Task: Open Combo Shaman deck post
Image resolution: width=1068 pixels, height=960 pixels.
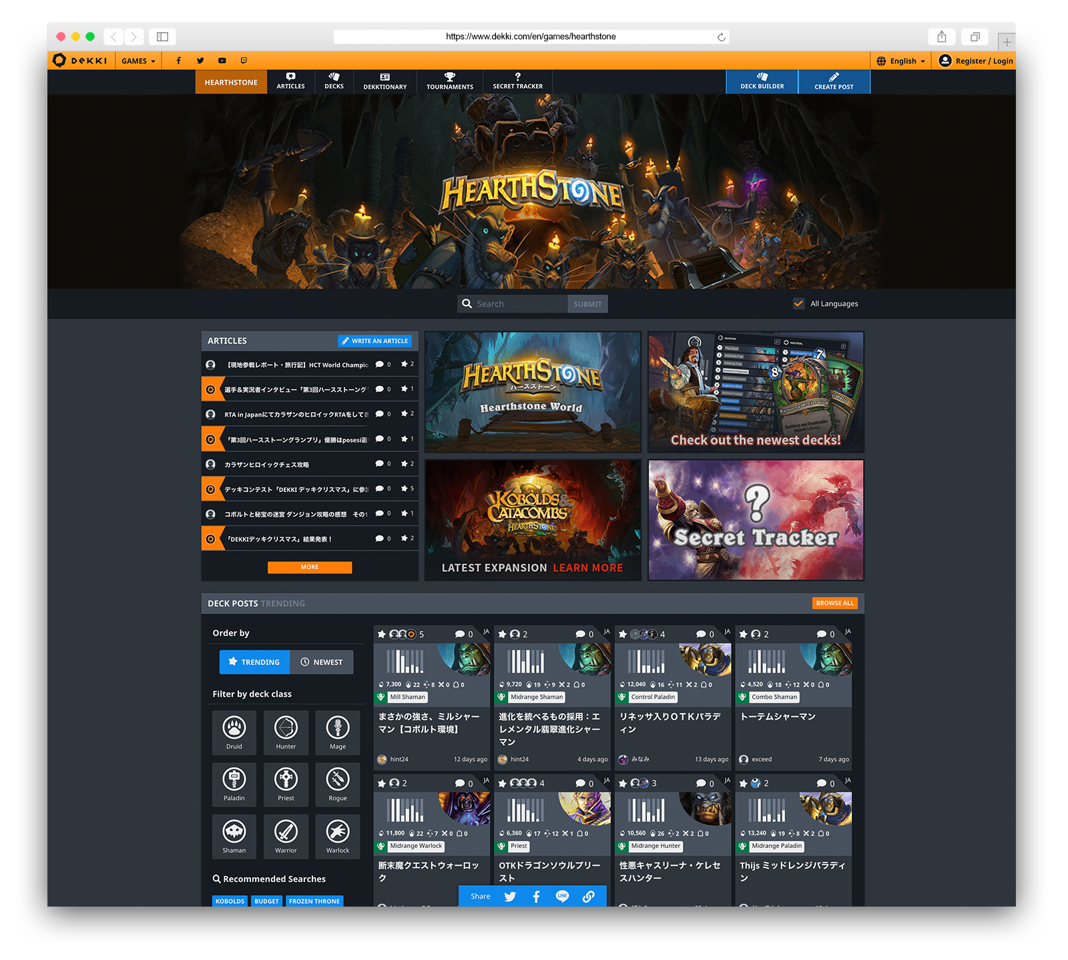Action: 794,698
